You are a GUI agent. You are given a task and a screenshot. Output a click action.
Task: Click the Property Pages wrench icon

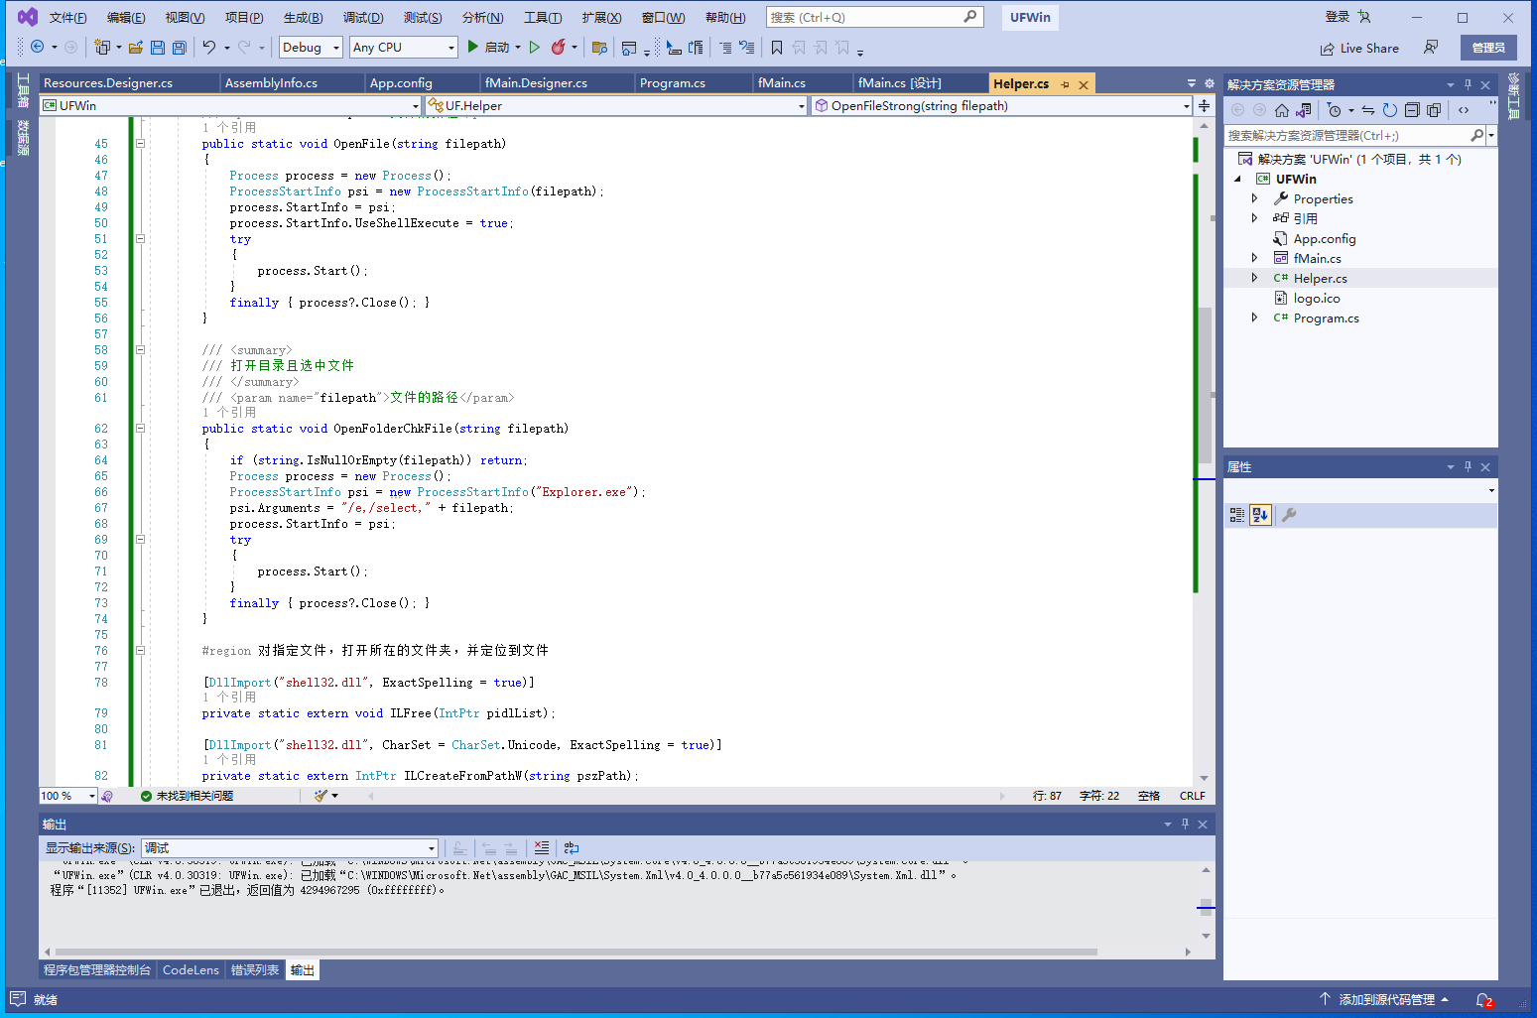tap(1289, 515)
